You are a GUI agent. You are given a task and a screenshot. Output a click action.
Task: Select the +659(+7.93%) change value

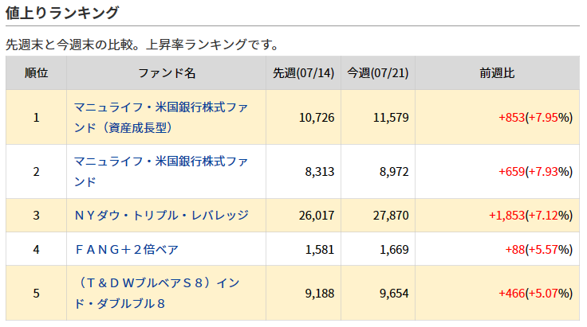point(535,172)
